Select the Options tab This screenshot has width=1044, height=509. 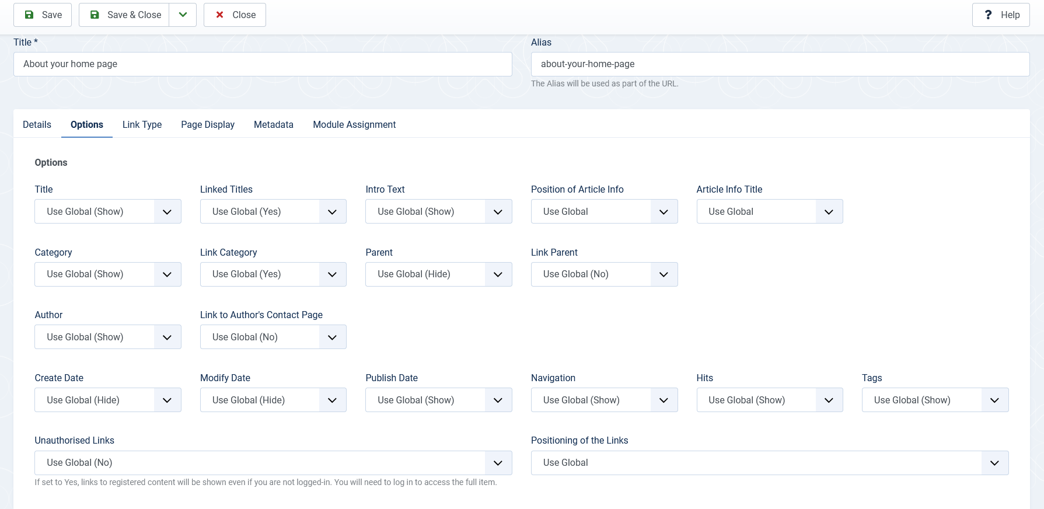pos(87,124)
